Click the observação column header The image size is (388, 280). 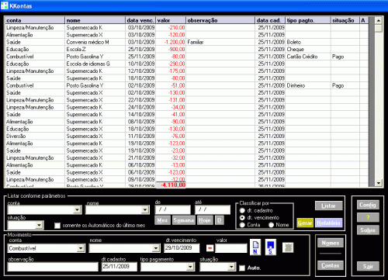pos(220,20)
